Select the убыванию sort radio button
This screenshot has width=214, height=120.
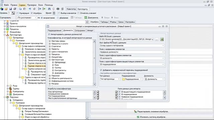pyautogui.click(x=58, y=18)
